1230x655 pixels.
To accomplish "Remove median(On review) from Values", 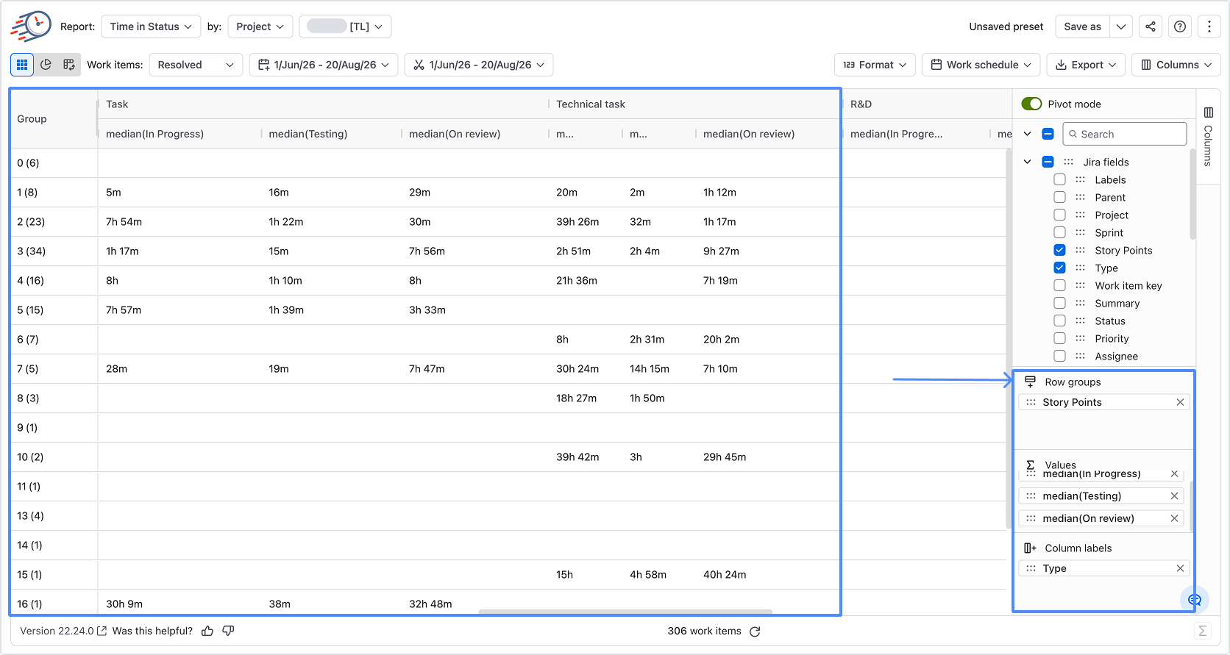I will [x=1174, y=518].
